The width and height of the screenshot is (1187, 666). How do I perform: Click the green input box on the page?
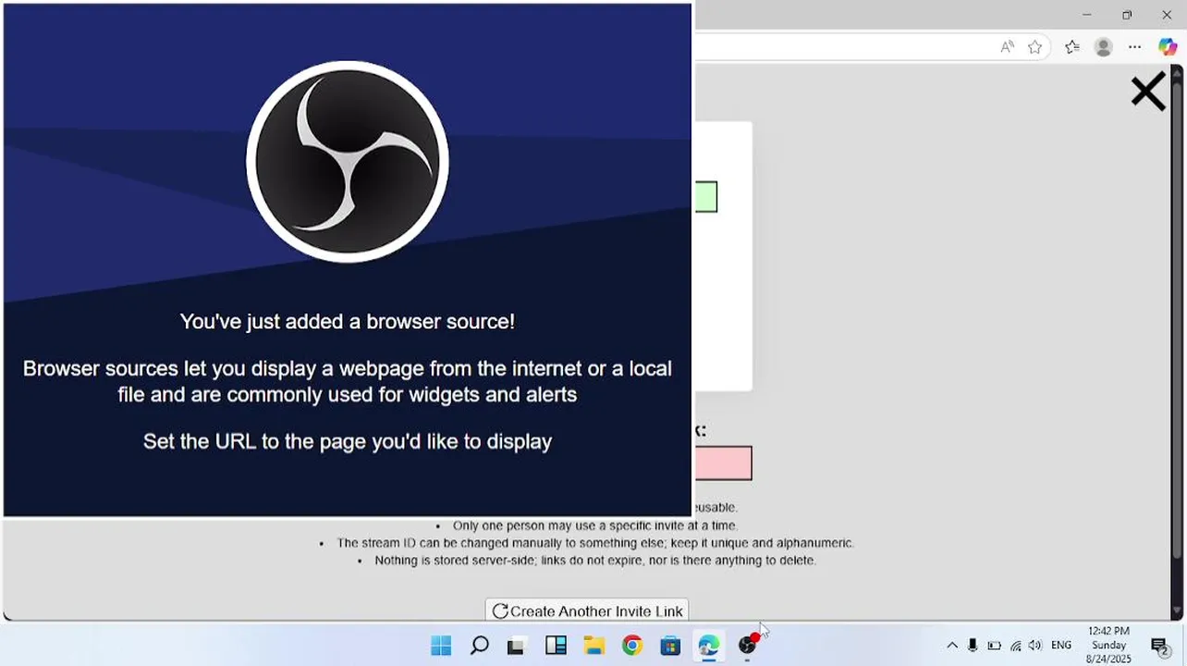tap(706, 197)
